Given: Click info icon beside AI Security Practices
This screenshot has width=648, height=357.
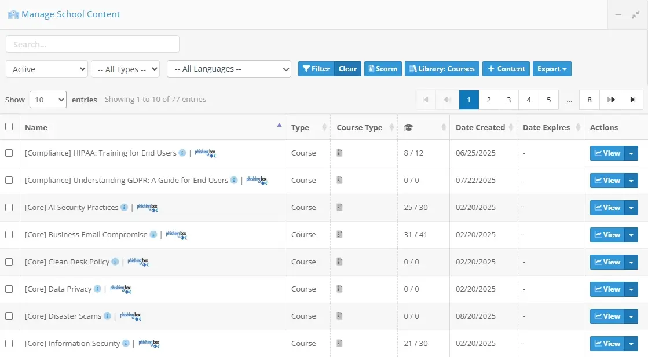Looking at the screenshot, I should pos(124,208).
